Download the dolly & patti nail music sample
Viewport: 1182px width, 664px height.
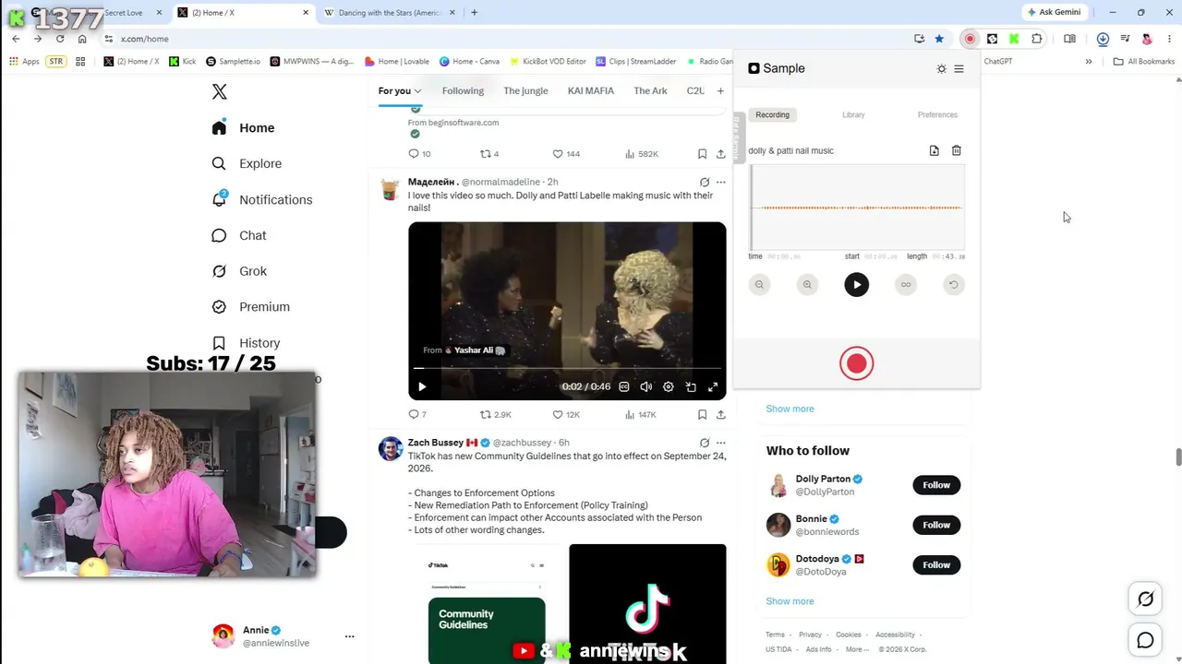pyautogui.click(x=934, y=150)
